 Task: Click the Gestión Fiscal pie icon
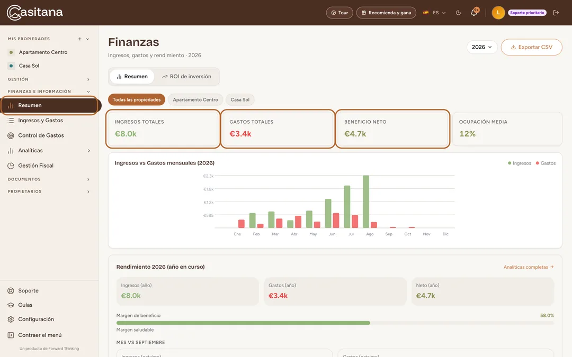click(11, 166)
